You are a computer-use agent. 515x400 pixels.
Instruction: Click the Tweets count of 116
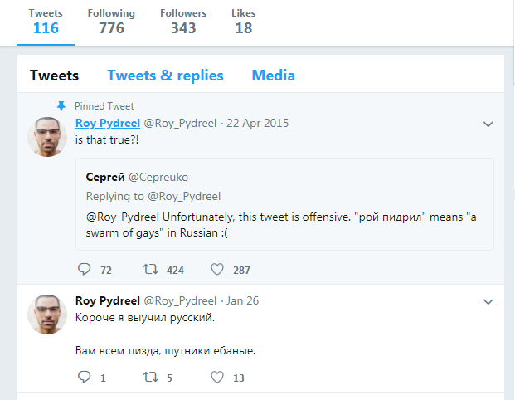pos(46,22)
